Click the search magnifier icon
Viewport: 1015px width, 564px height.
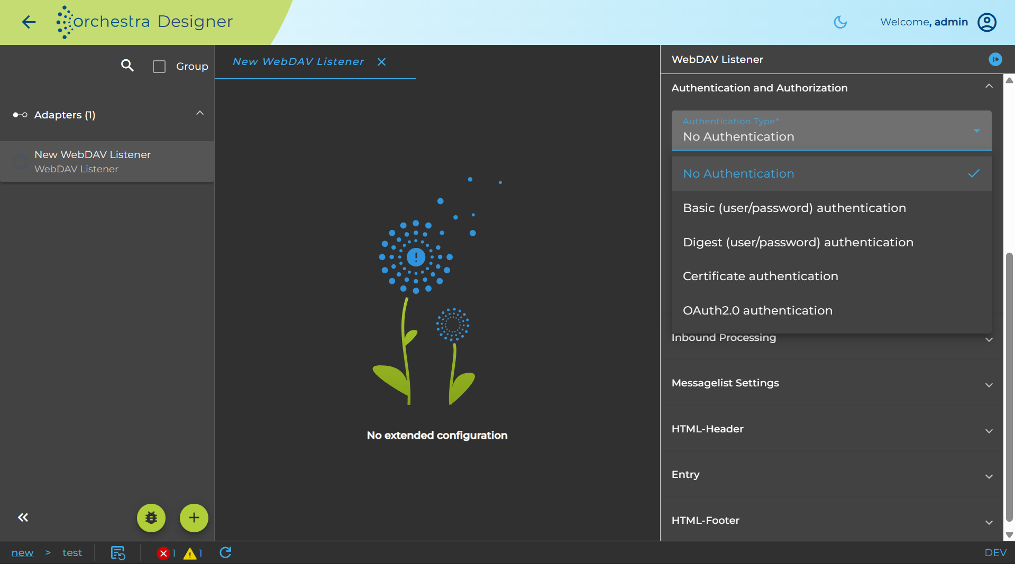pyautogui.click(x=127, y=66)
